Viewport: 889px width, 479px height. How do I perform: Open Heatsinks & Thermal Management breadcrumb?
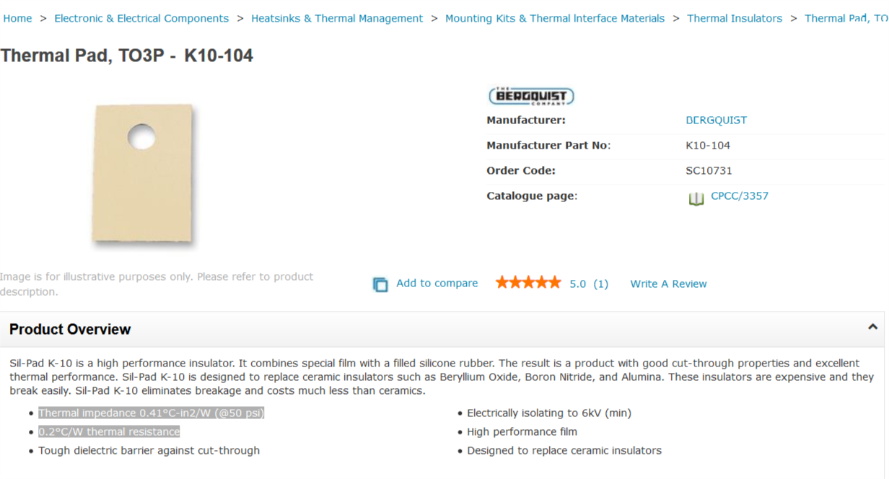[337, 19]
